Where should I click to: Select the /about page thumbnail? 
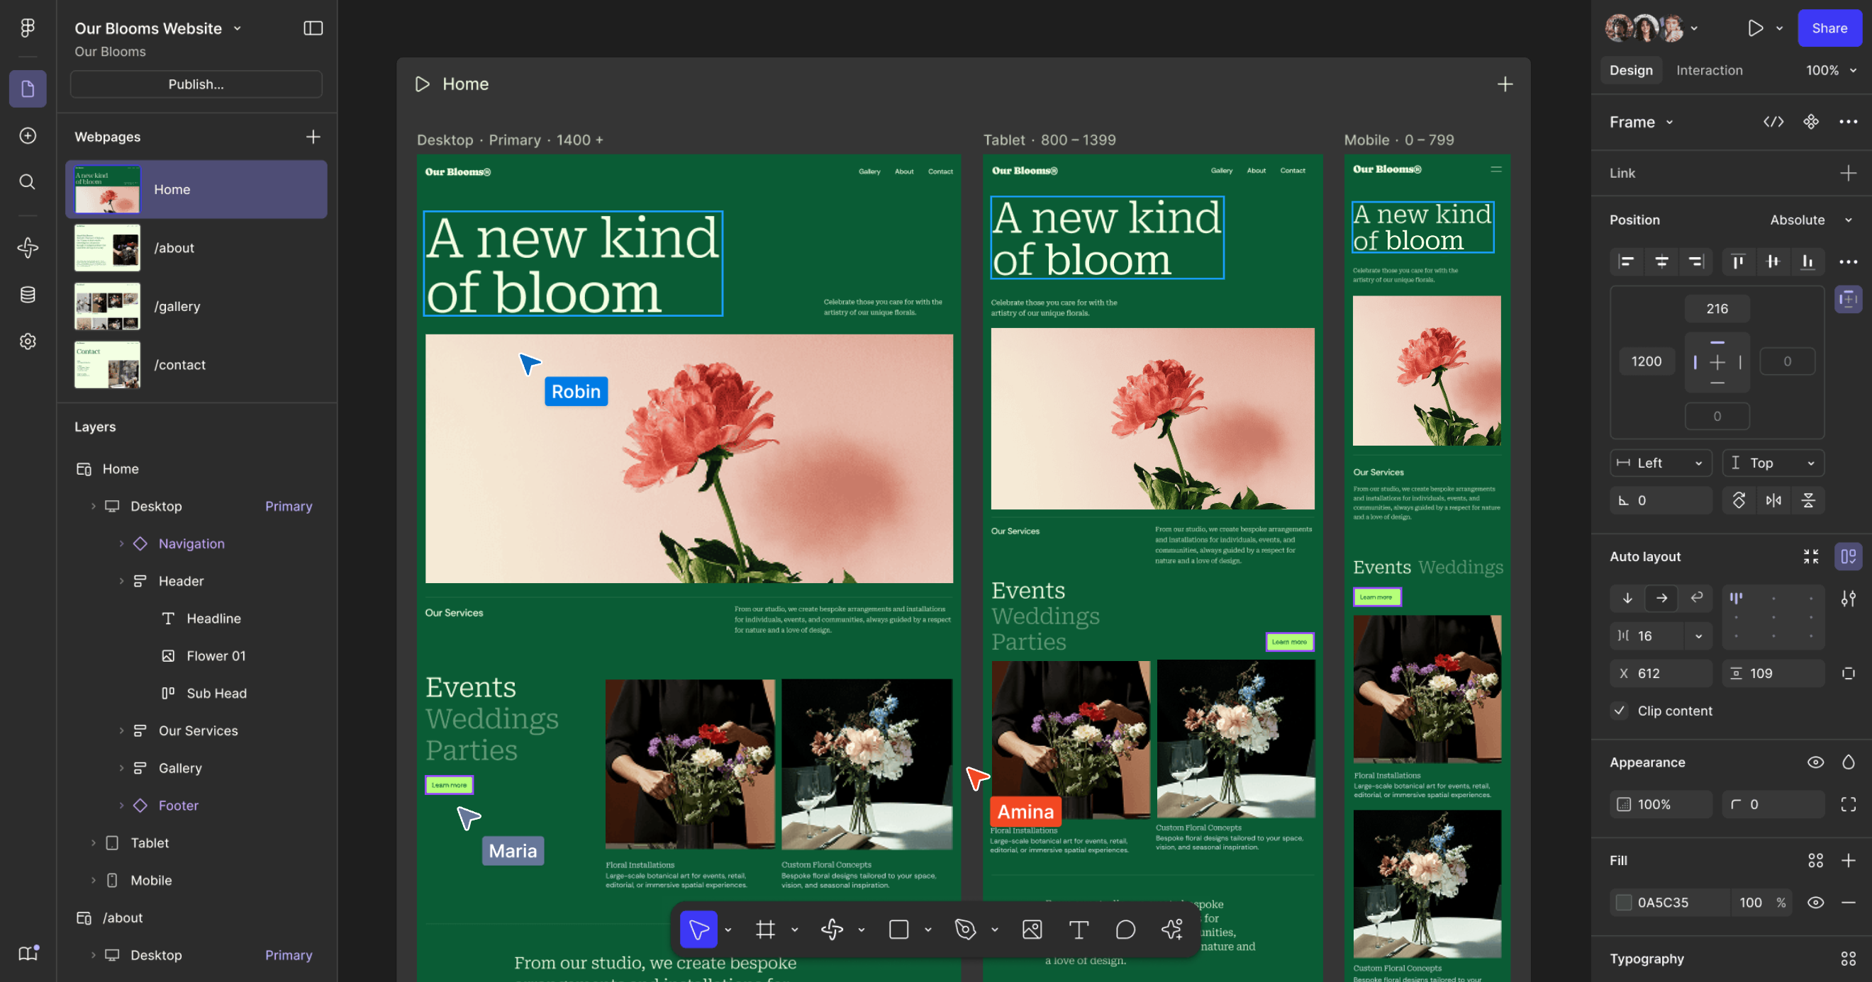coord(107,248)
